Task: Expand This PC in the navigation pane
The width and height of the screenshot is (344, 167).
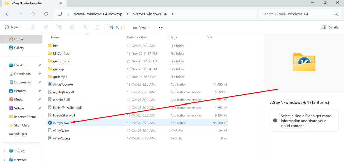Action: 5,151
